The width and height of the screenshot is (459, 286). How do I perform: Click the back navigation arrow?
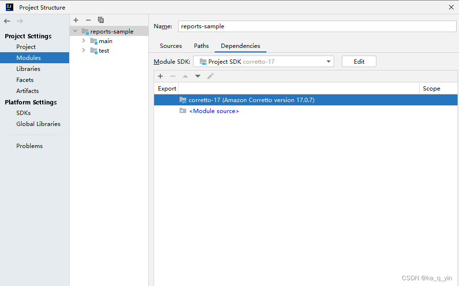(x=7, y=21)
